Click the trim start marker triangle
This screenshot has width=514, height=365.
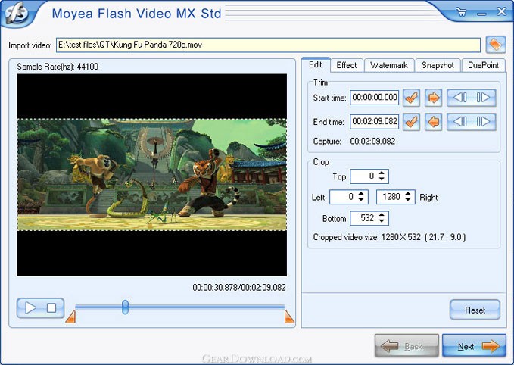point(71,317)
